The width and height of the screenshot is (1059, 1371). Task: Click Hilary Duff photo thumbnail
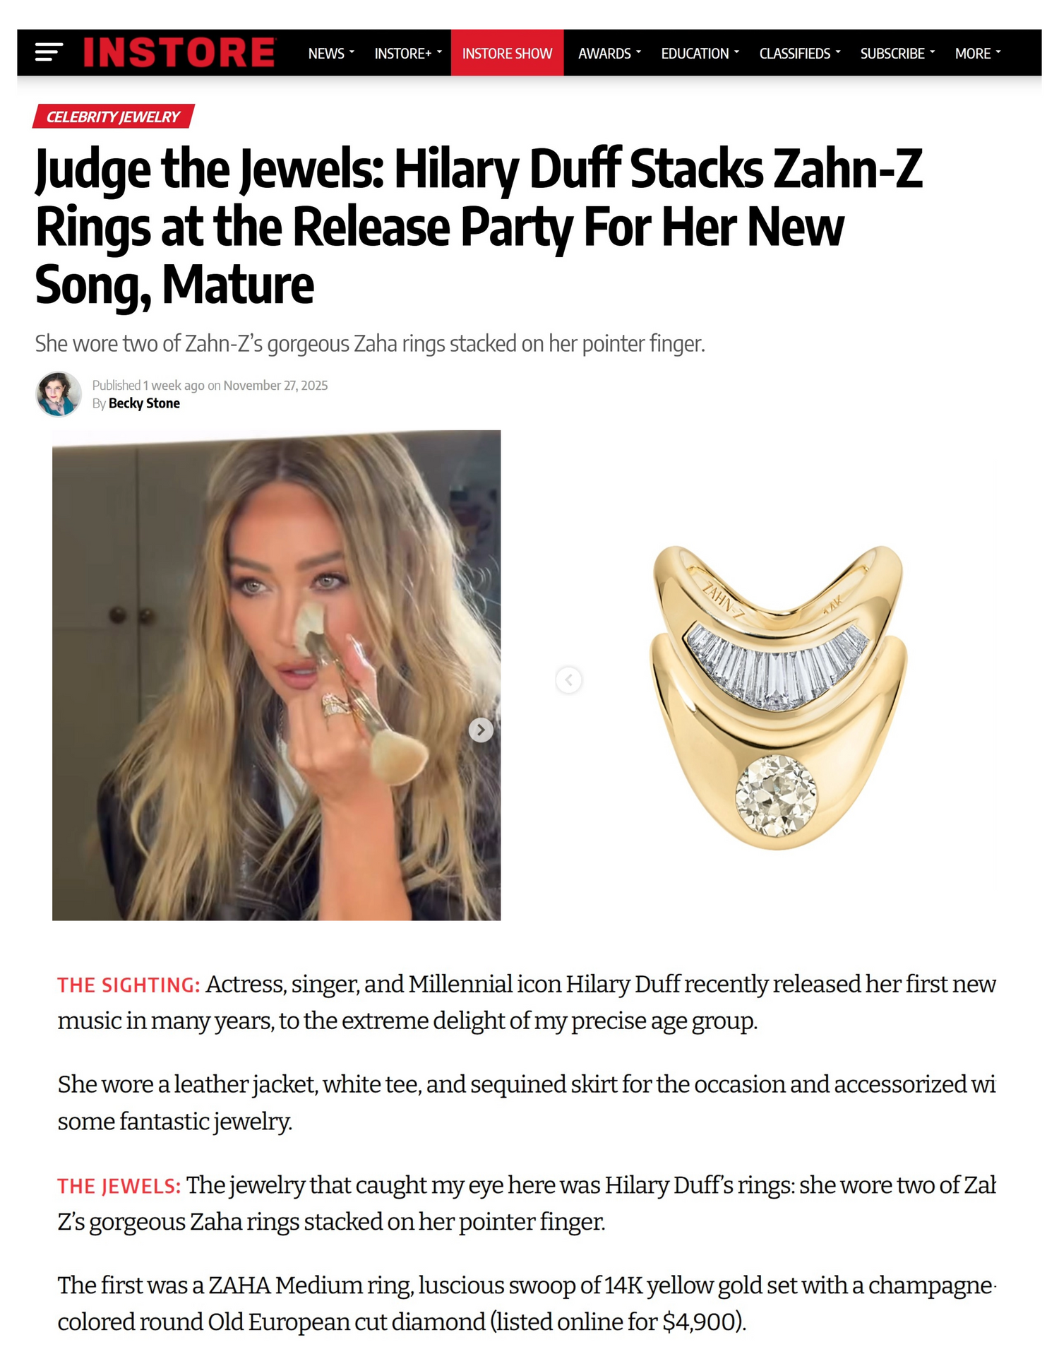click(276, 675)
